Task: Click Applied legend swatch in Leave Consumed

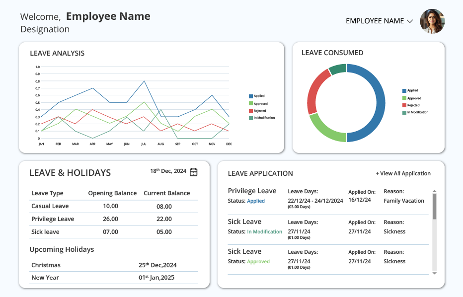Action: coord(404,90)
